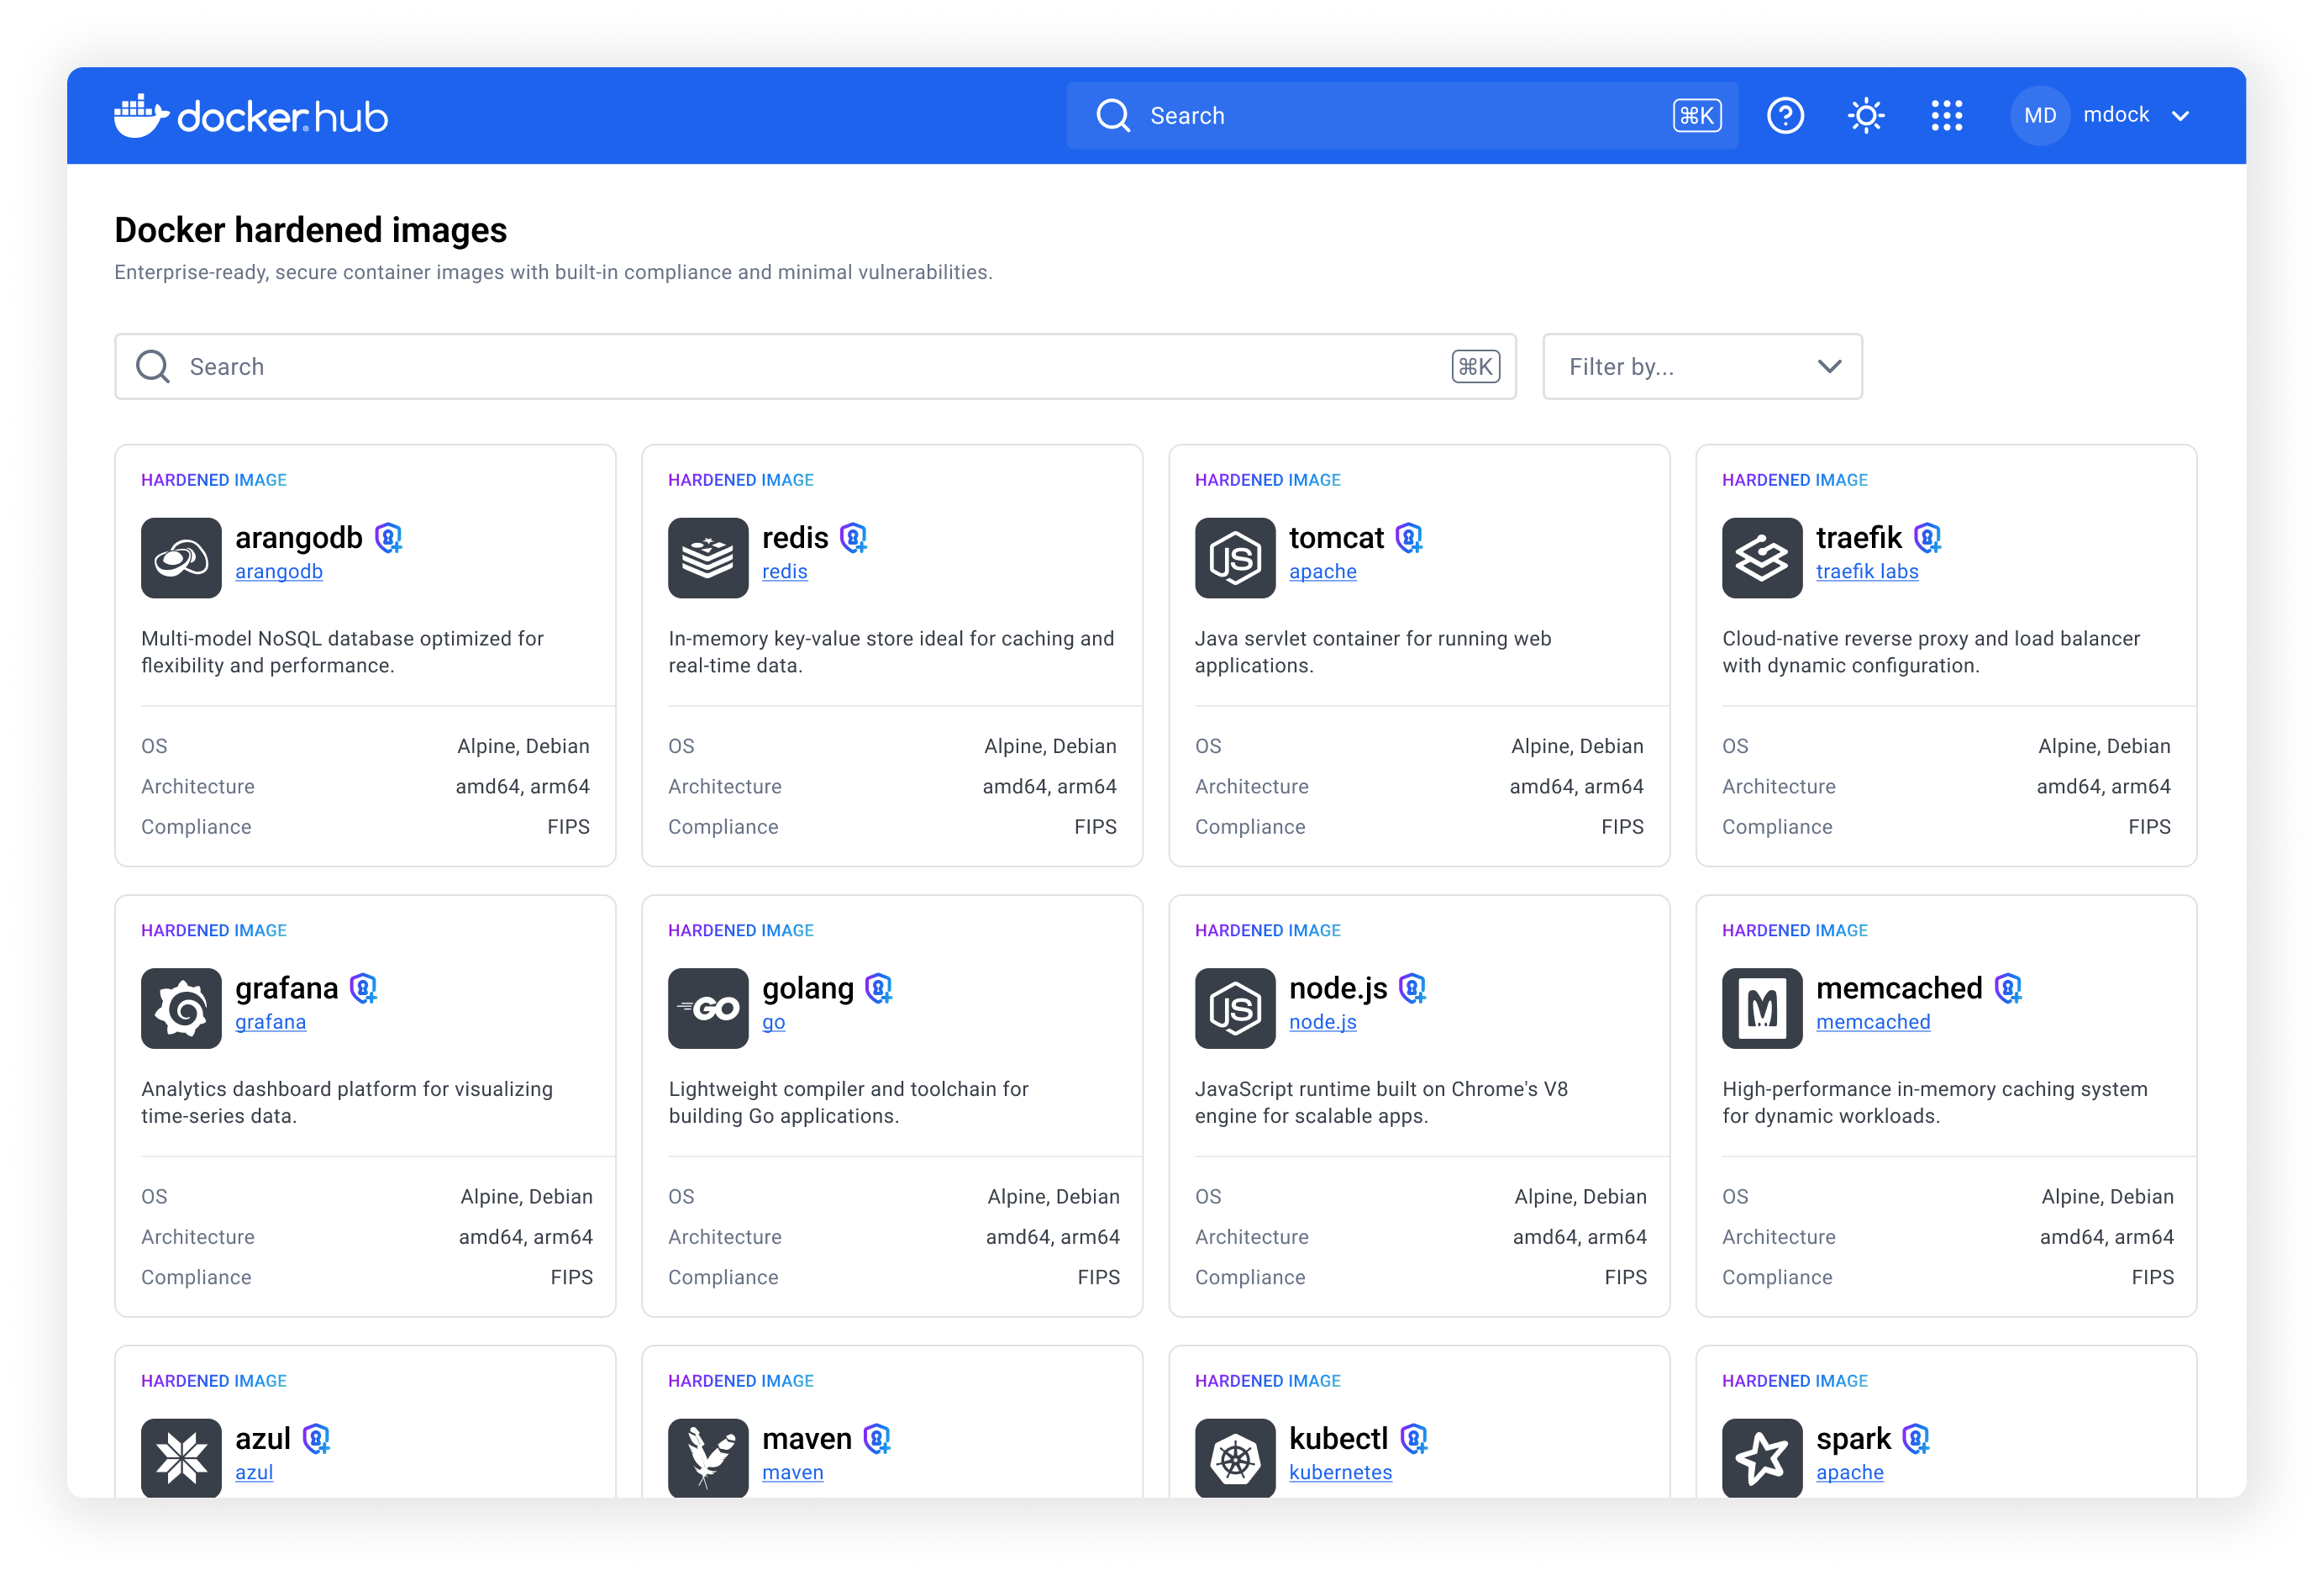Open the maven publisher link

tap(793, 1472)
